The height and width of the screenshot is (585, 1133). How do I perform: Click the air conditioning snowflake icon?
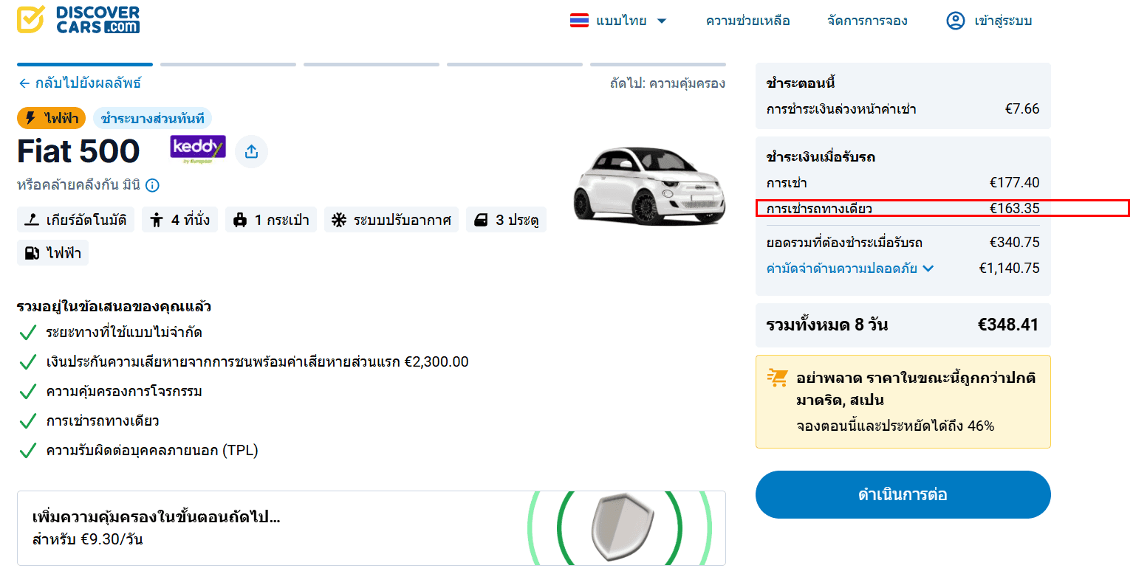[x=338, y=220]
